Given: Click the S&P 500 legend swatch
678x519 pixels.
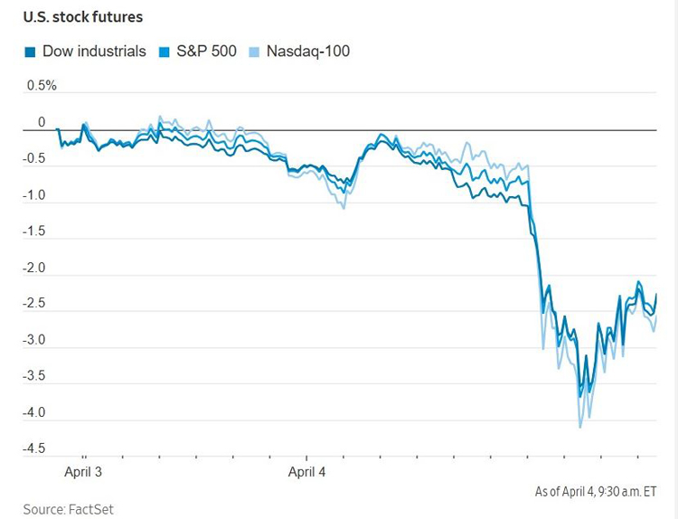Looking at the screenshot, I should click(x=165, y=52).
